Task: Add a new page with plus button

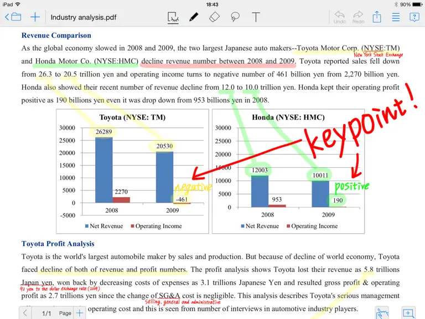Action: click(x=80, y=313)
